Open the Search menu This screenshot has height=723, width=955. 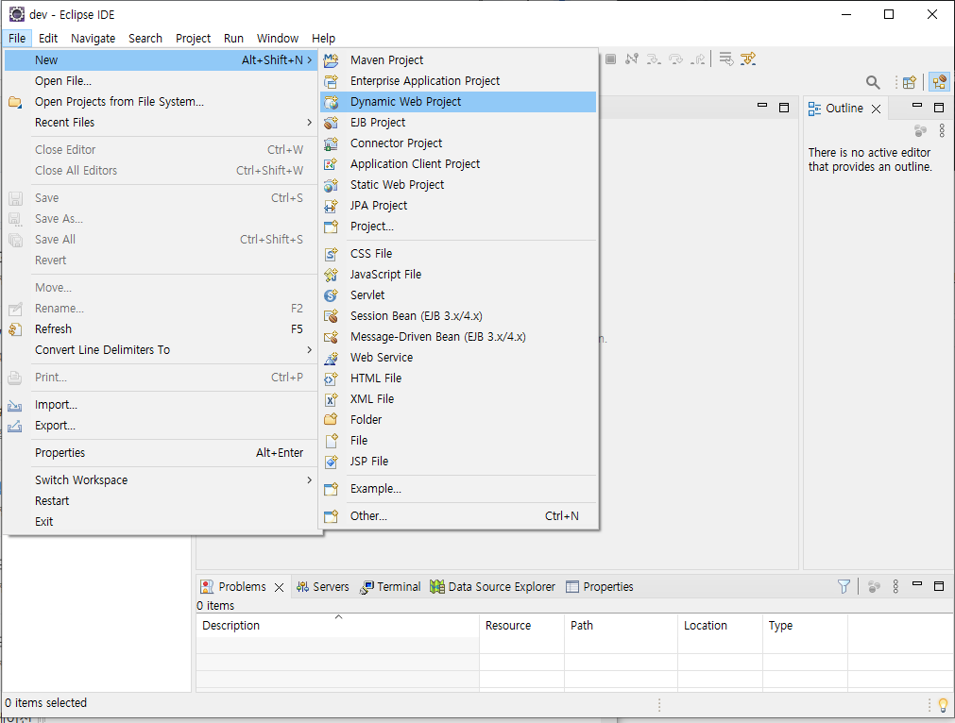(145, 39)
